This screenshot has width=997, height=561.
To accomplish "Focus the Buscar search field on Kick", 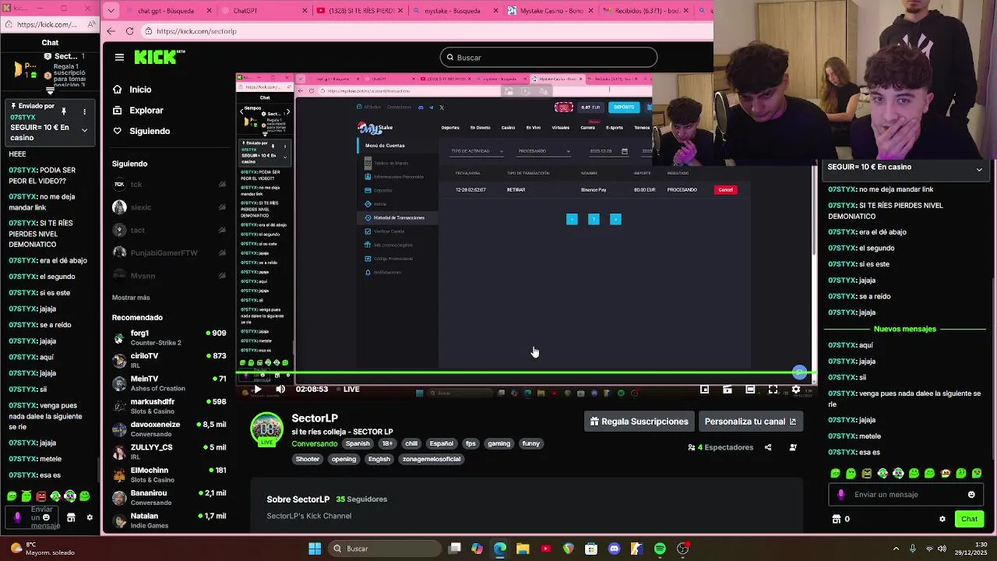I will point(548,58).
